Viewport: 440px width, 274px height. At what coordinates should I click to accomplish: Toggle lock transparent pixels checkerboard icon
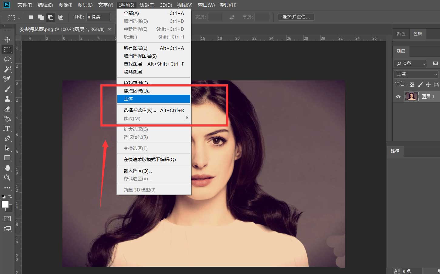(412, 85)
